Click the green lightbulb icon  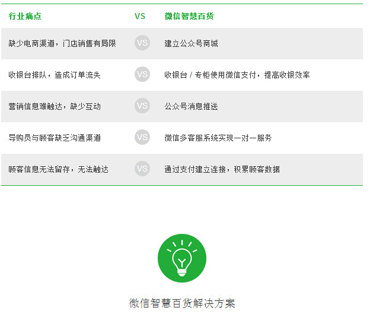click(x=182, y=258)
